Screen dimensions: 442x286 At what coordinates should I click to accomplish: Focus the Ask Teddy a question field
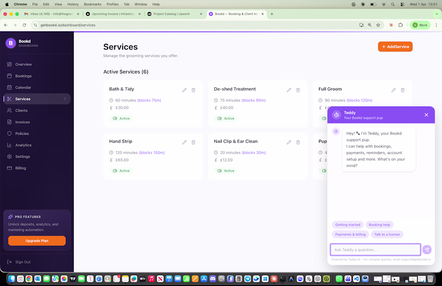(x=375, y=250)
